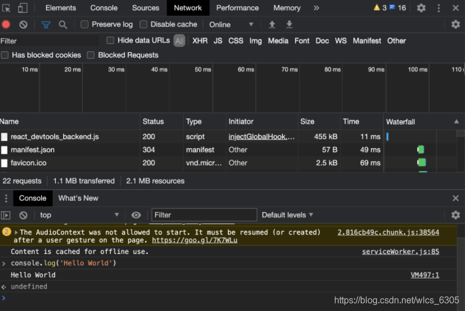Select the All filter type

tap(179, 41)
